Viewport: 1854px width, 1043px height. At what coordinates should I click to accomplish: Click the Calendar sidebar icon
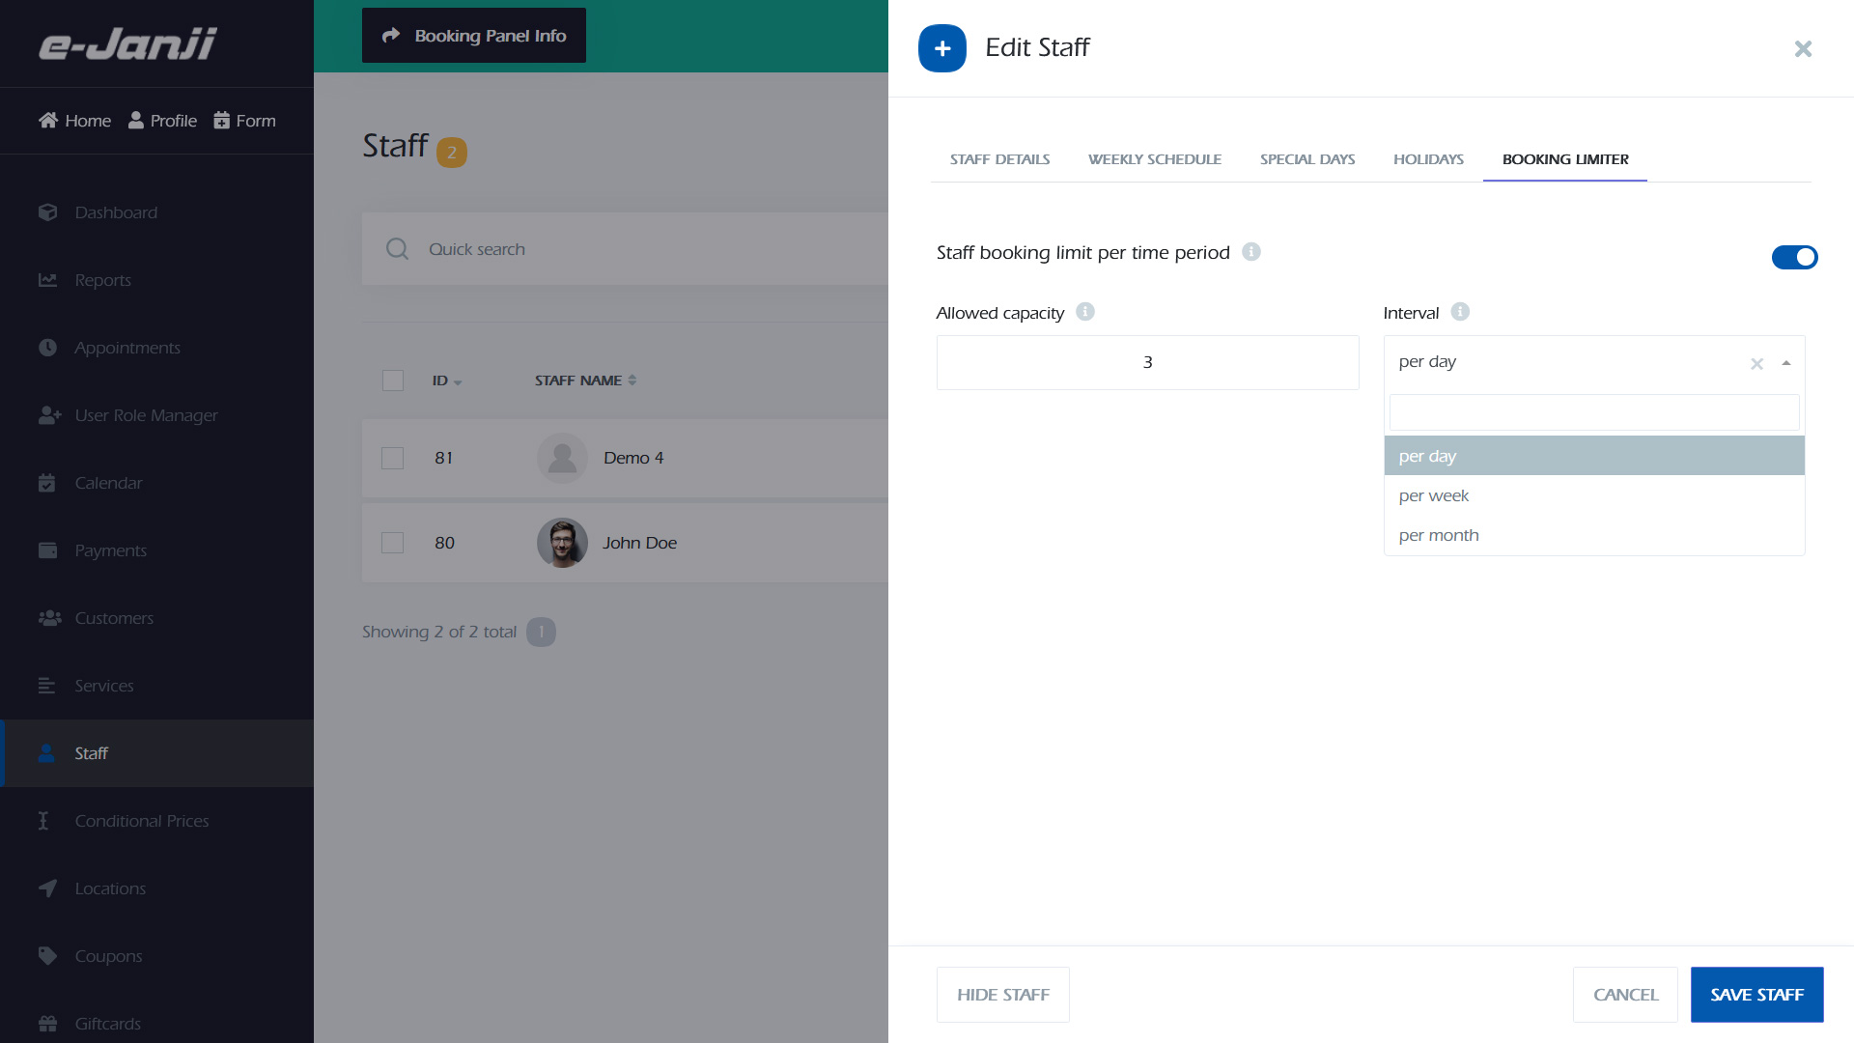(x=47, y=483)
